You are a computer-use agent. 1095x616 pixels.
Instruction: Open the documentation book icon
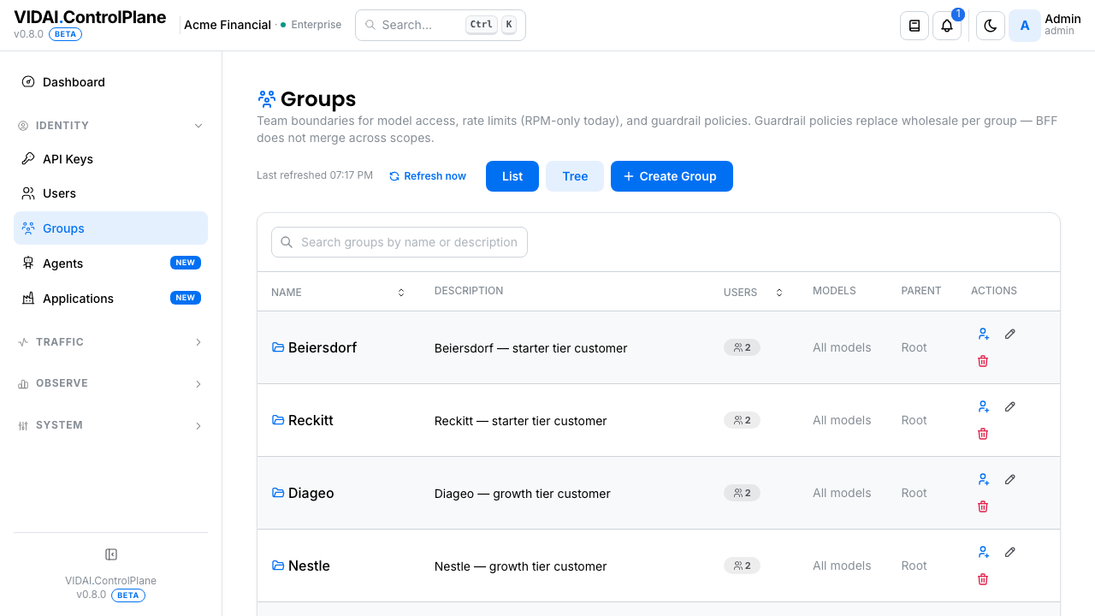[914, 26]
